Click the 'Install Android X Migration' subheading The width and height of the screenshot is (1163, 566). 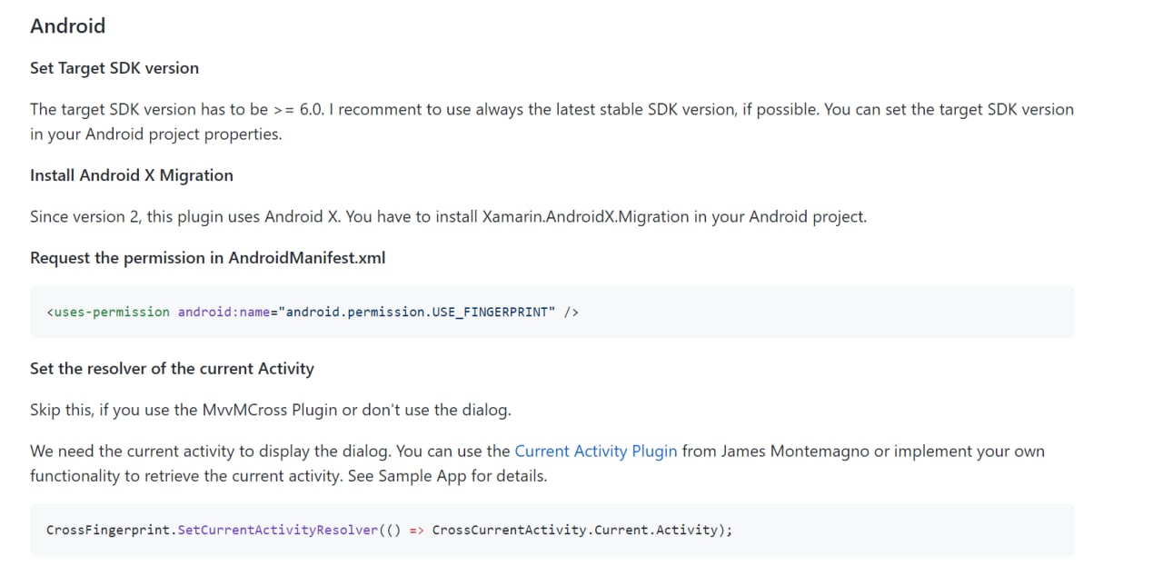[132, 175]
